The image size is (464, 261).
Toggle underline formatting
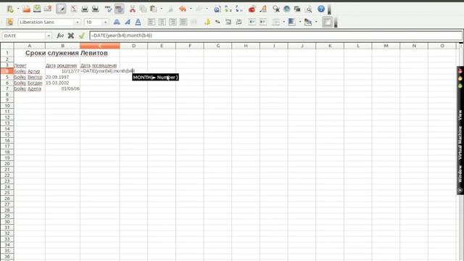point(138,22)
